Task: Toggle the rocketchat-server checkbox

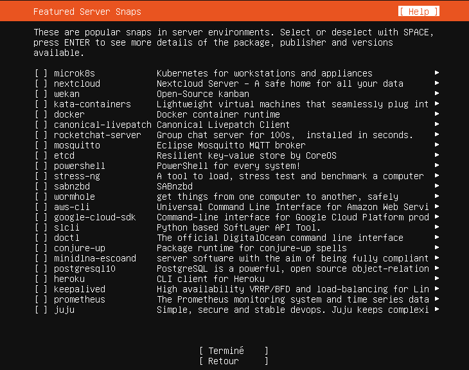Action: pyautogui.click(x=41, y=135)
